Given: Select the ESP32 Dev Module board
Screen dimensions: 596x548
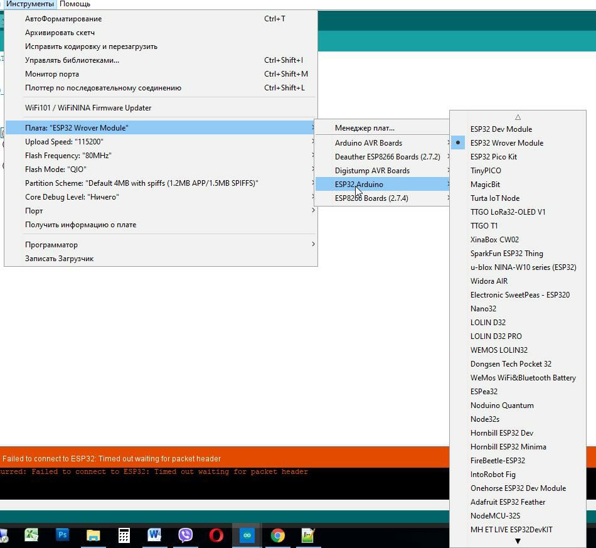Looking at the screenshot, I should [x=518, y=129].
